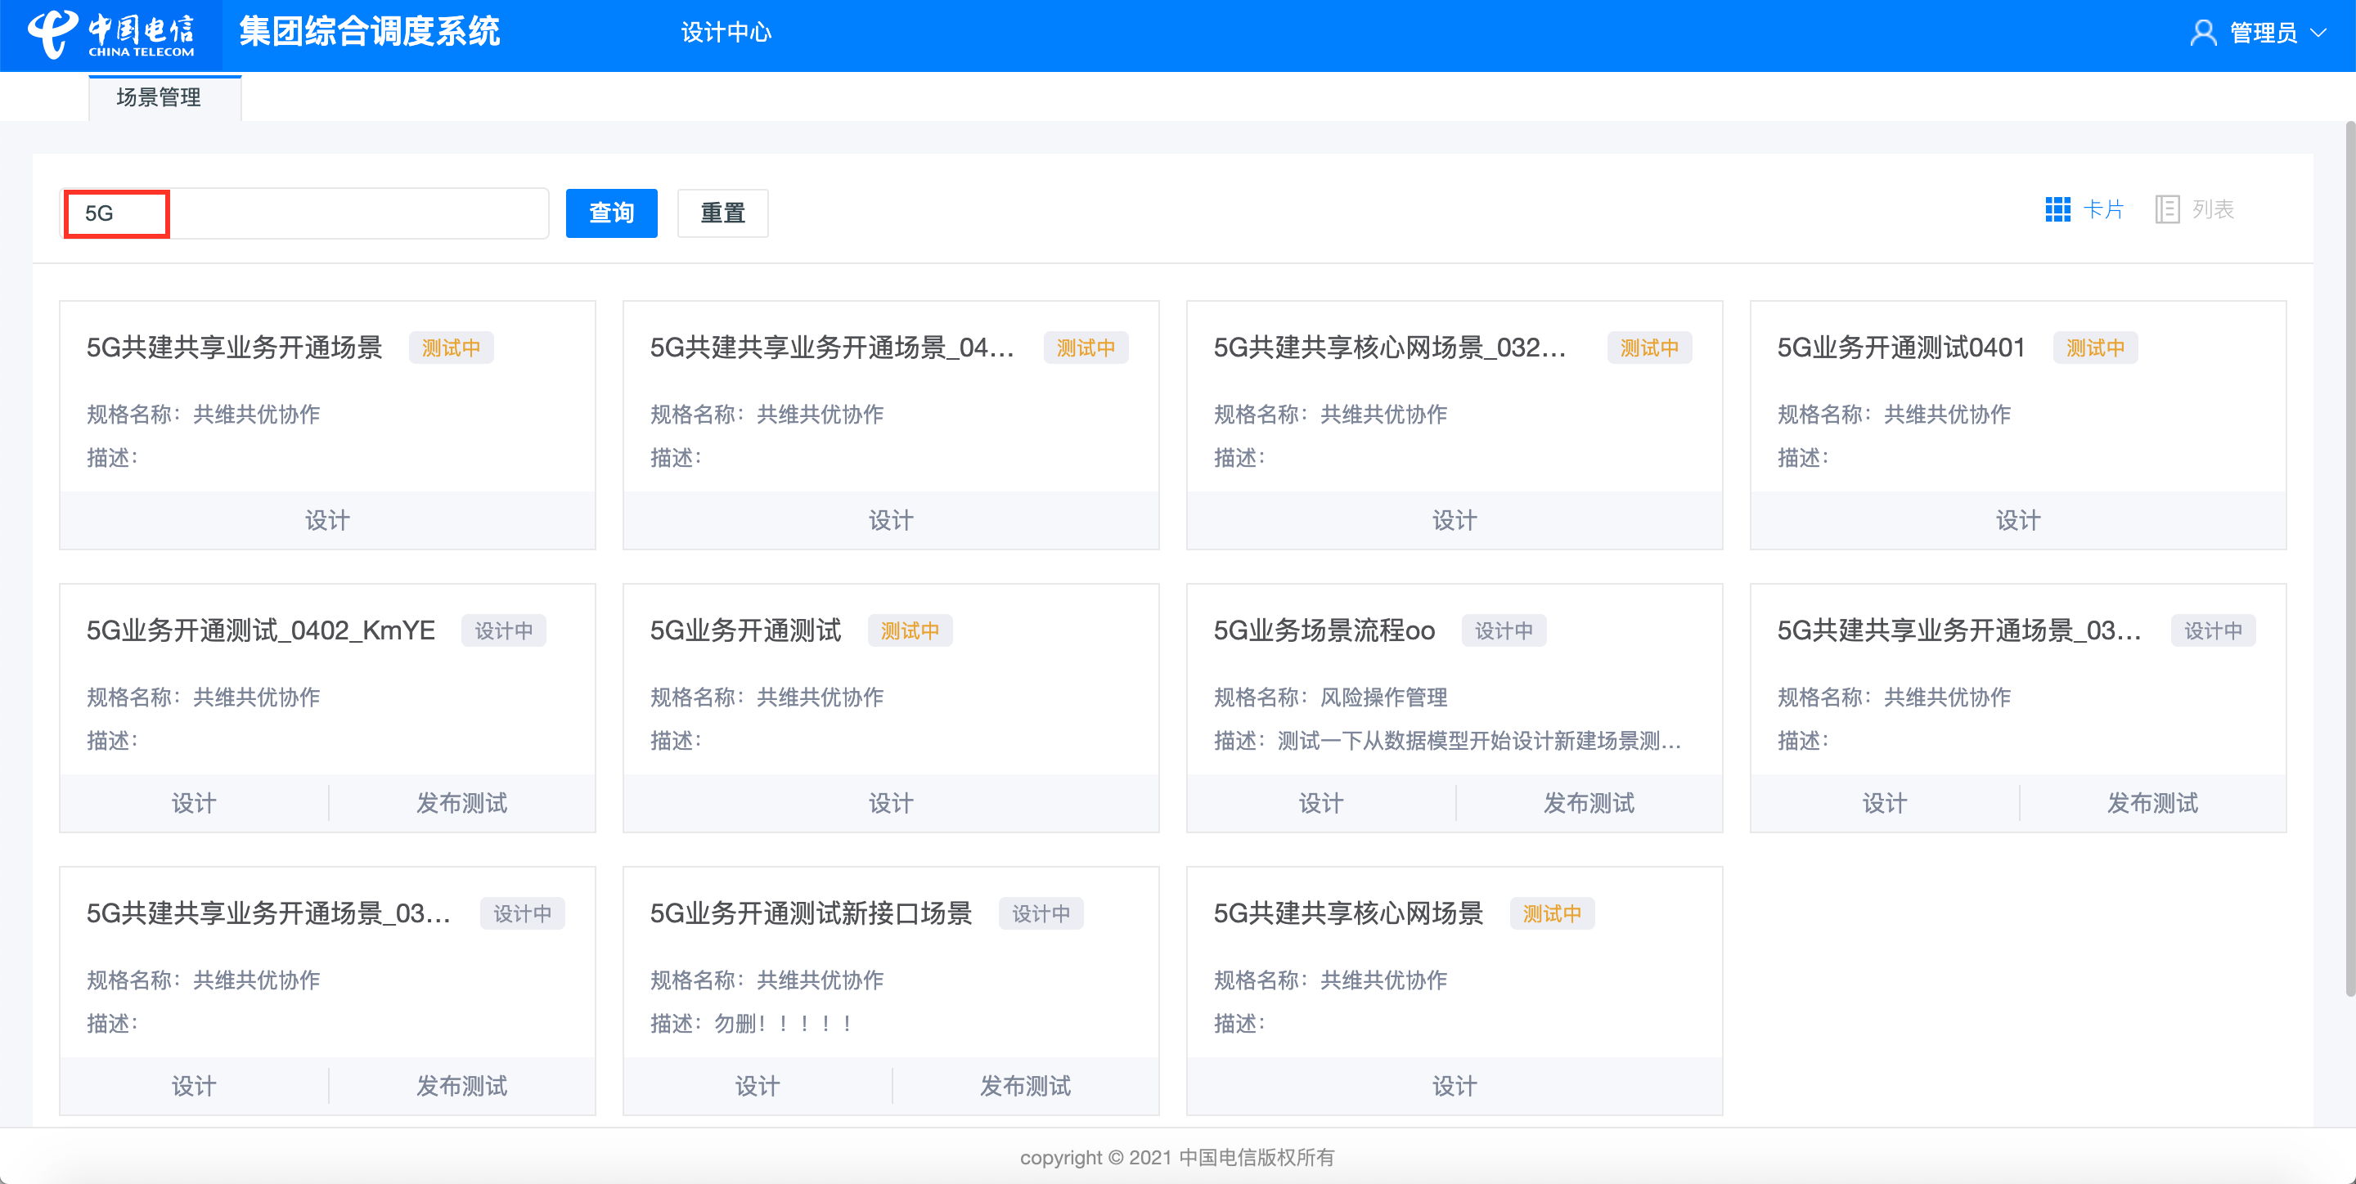Click the 设计中 tag on 5G业务场景流程oo card

(1504, 631)
